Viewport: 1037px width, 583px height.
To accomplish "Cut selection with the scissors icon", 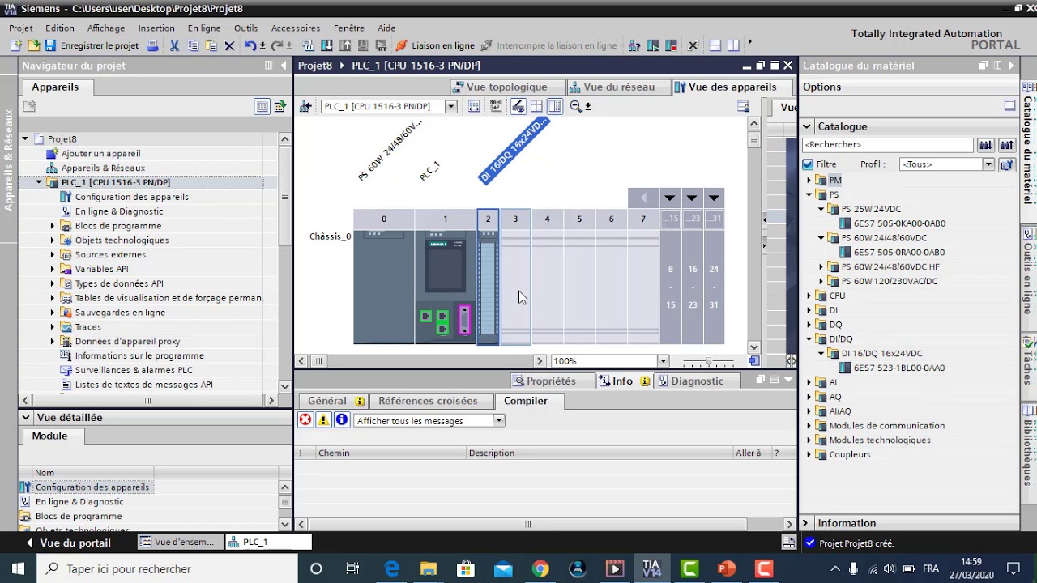I will [174, 46].
